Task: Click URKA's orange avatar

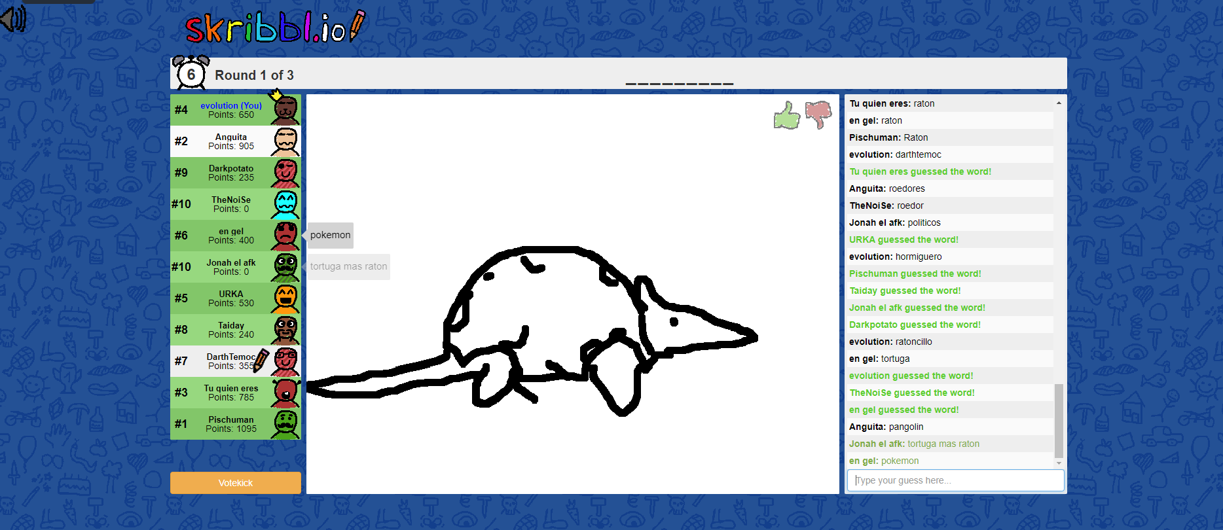Action: 285,298
